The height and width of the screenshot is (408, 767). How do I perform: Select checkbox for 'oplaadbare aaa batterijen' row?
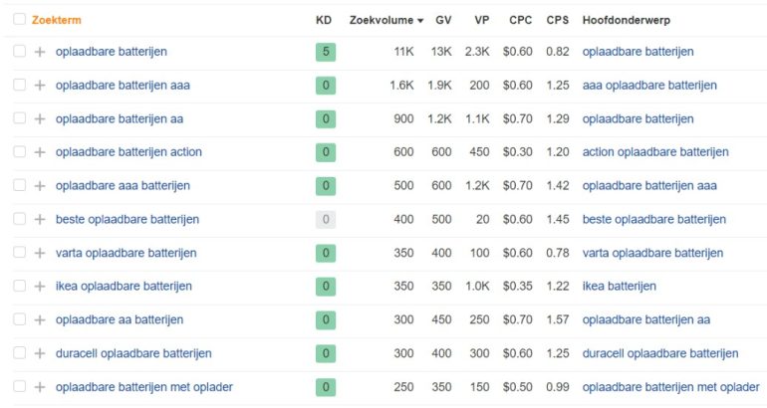pos(20,185)
